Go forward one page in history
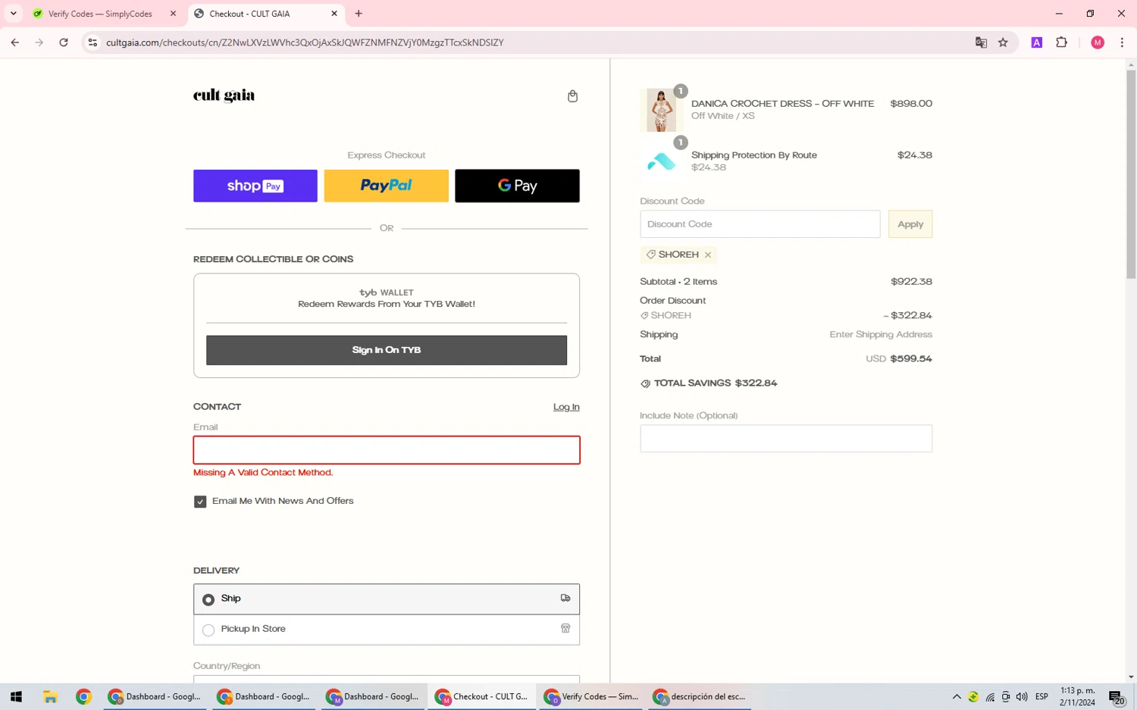 39,42
